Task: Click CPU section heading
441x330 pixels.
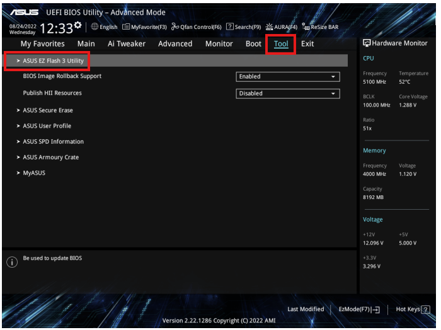Action: pos(368,58)
